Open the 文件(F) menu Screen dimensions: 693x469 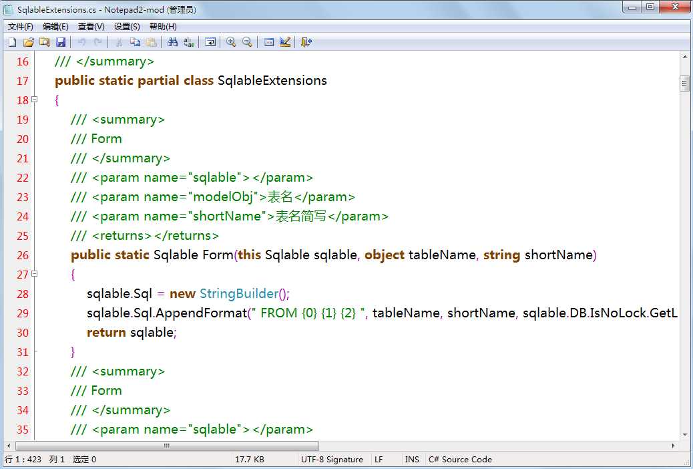click(20, 27)
